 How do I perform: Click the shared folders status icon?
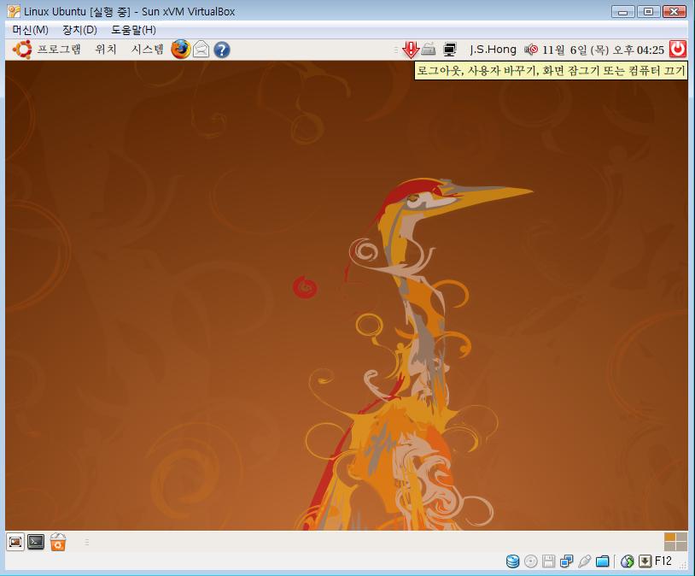603,561
